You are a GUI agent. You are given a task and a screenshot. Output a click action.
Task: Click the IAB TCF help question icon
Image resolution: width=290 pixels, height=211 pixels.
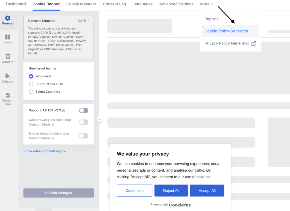click(x=63, y=111)
